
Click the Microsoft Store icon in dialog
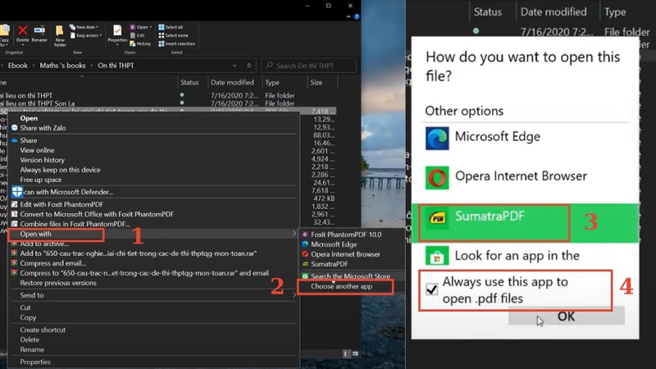click(x=437, y=256)
